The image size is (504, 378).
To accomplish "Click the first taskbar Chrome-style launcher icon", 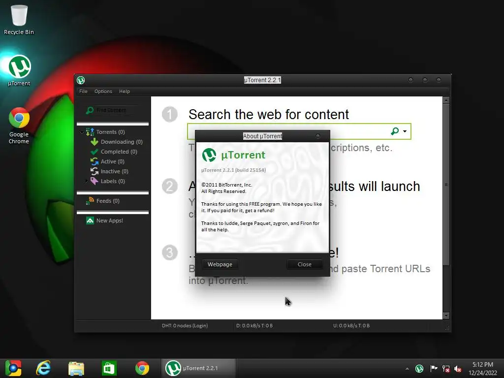I will [x=13, y=368].
